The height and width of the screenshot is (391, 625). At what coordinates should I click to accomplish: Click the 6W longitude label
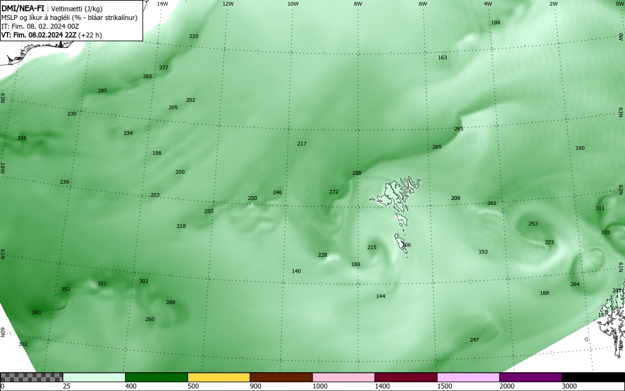tap(423, 4)
